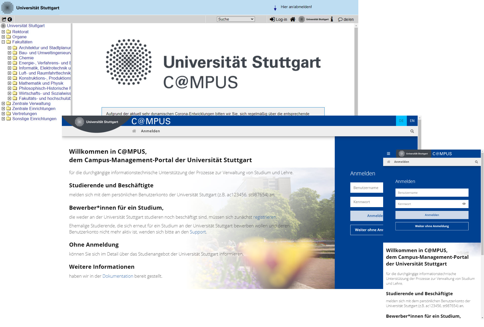Expand the Organe tree node
484x327 pixels.
tap(3, 37)
